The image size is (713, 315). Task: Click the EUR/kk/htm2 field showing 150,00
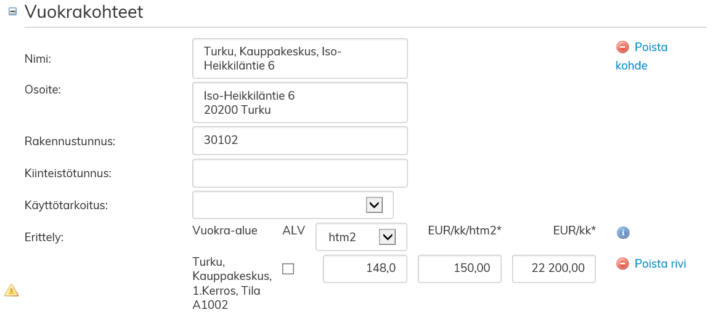point(460,269)
